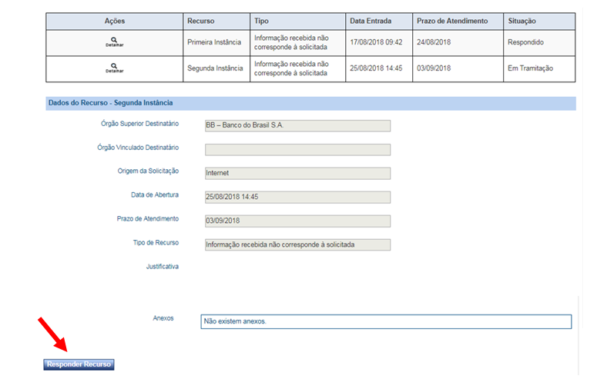Select the empty Órgão Vinculado Destinatário field
Screen dimensions: 597x379
297,150
